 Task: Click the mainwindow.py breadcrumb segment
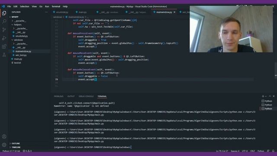[x=75, y=17]
